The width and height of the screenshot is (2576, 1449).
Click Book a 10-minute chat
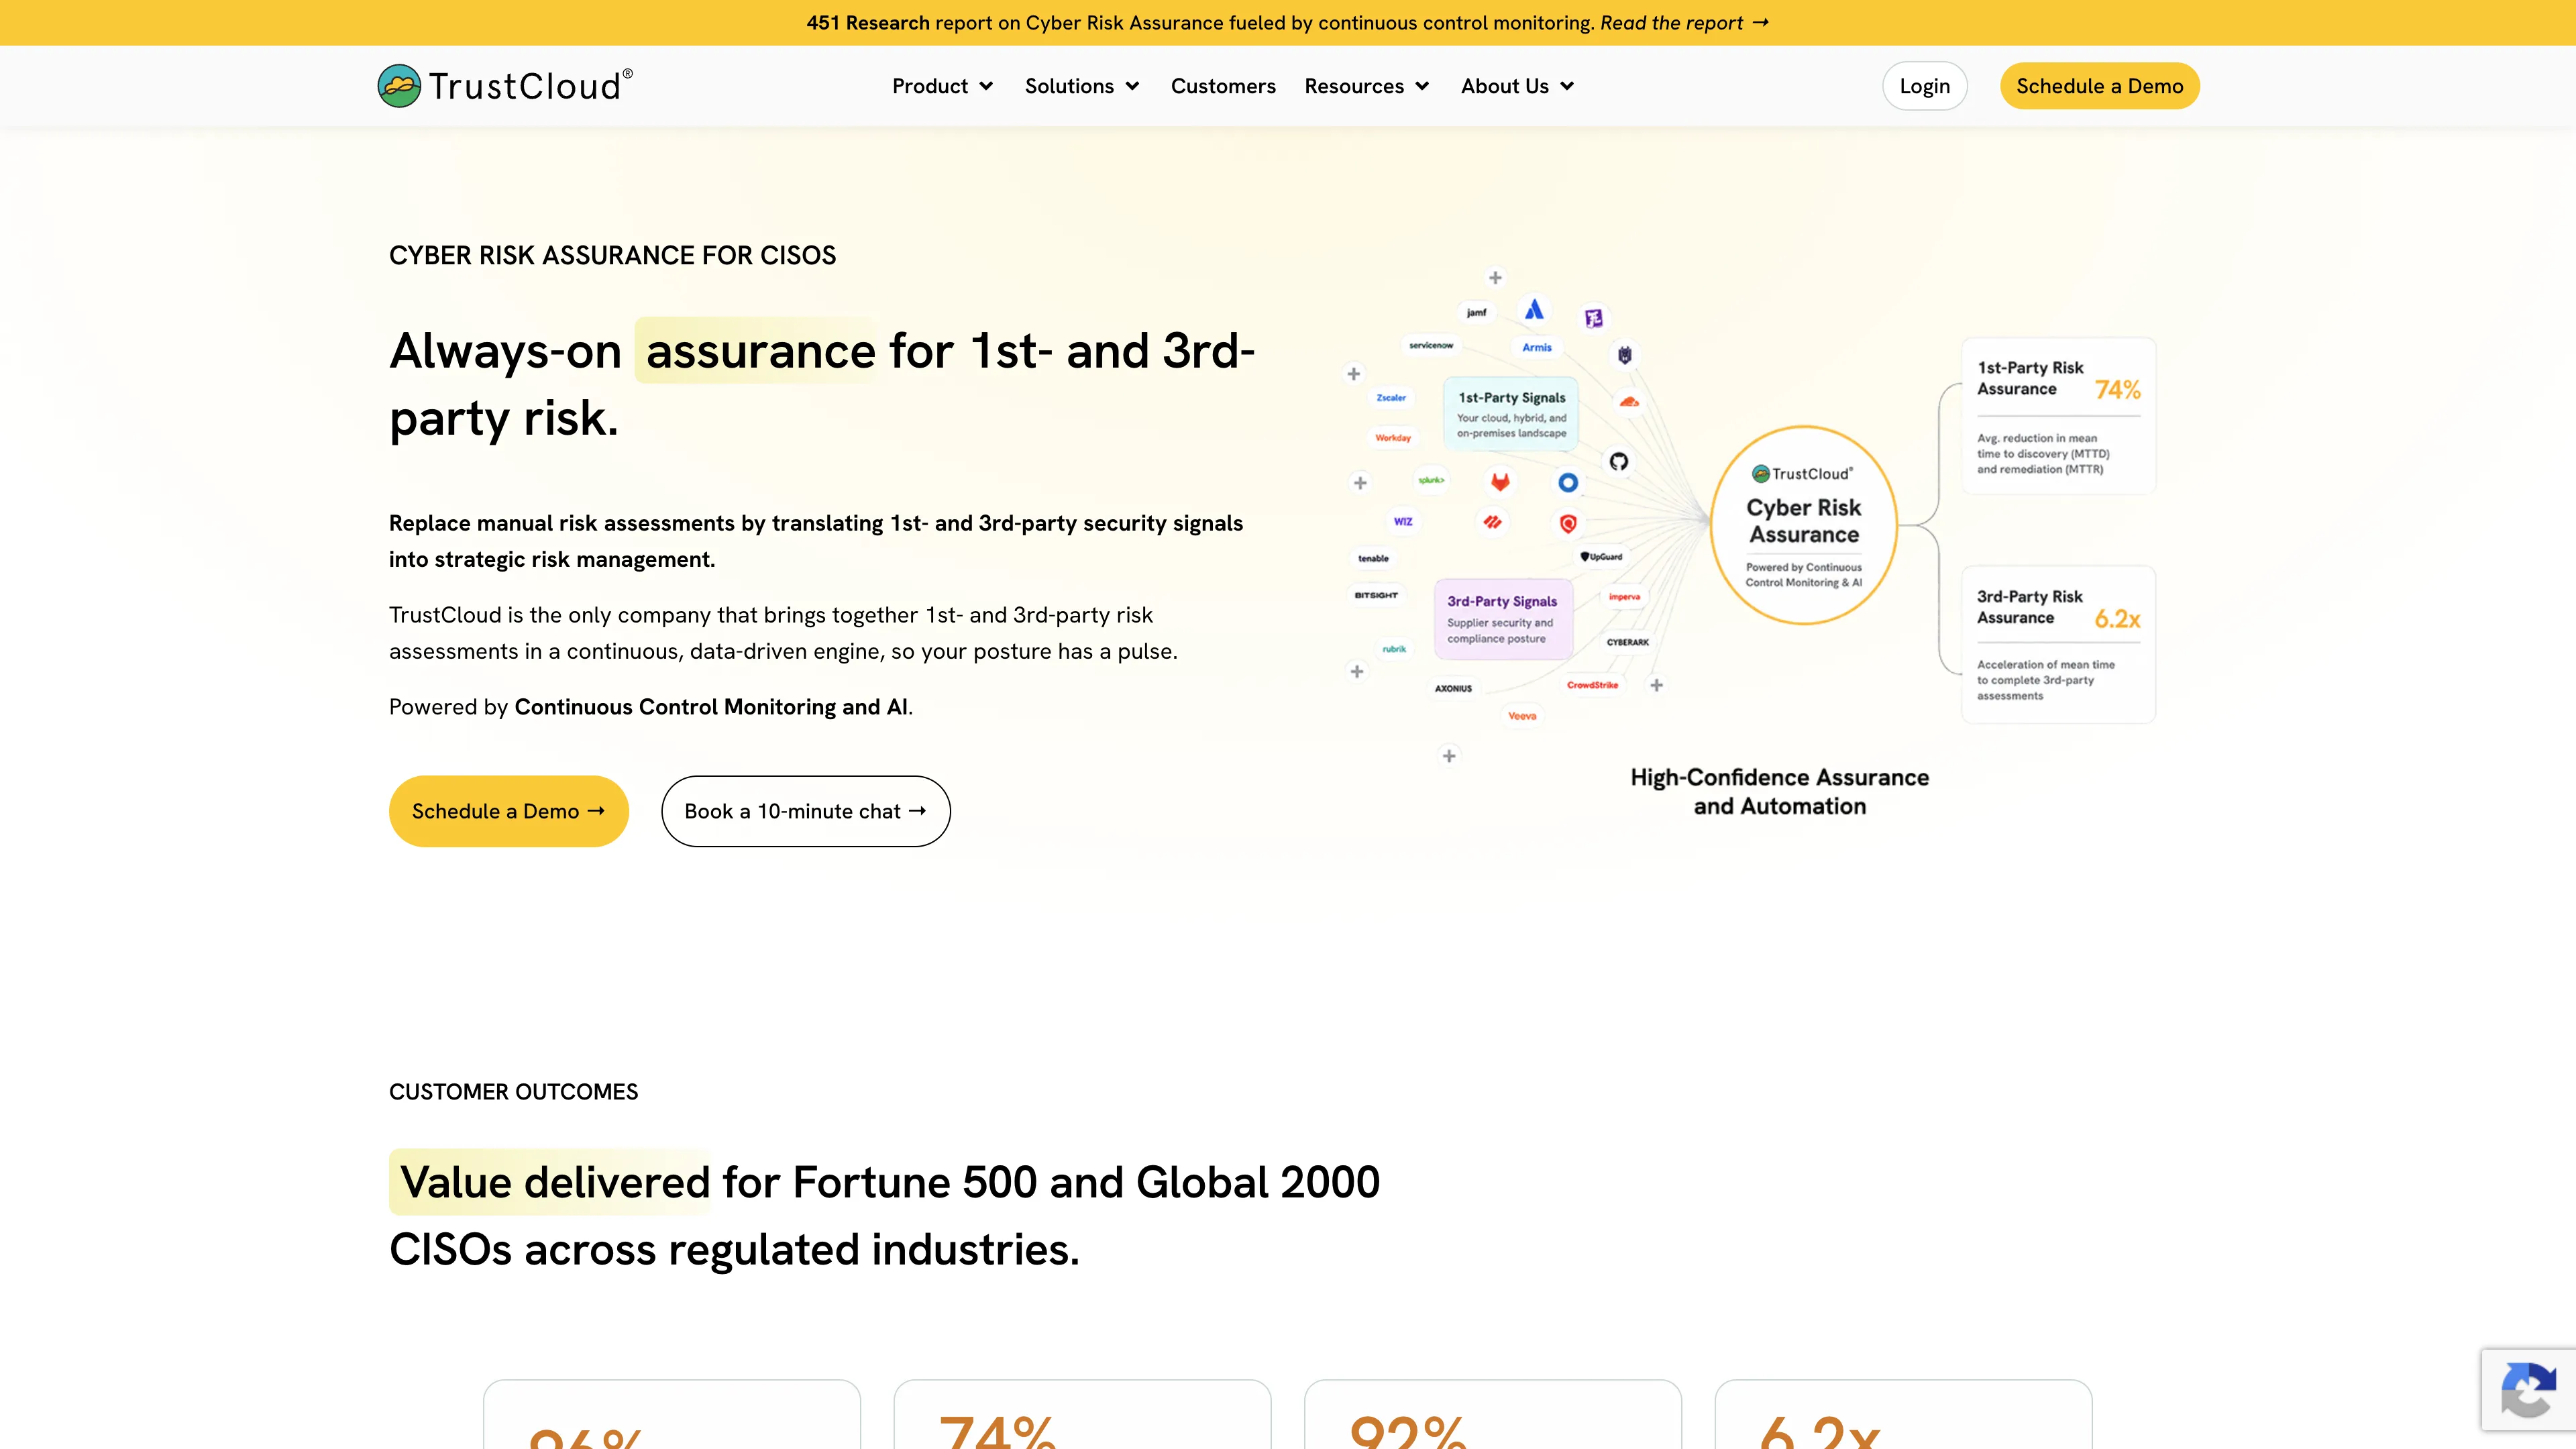pyautogui.click(x=805, y=811)
